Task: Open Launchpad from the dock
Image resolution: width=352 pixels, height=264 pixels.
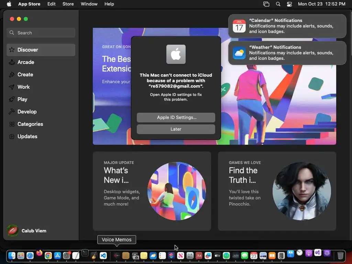Action: [x=21, y=255]
